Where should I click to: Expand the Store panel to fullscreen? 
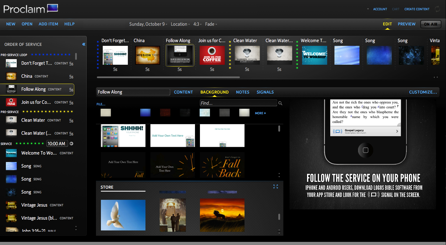tap(275, 187)
